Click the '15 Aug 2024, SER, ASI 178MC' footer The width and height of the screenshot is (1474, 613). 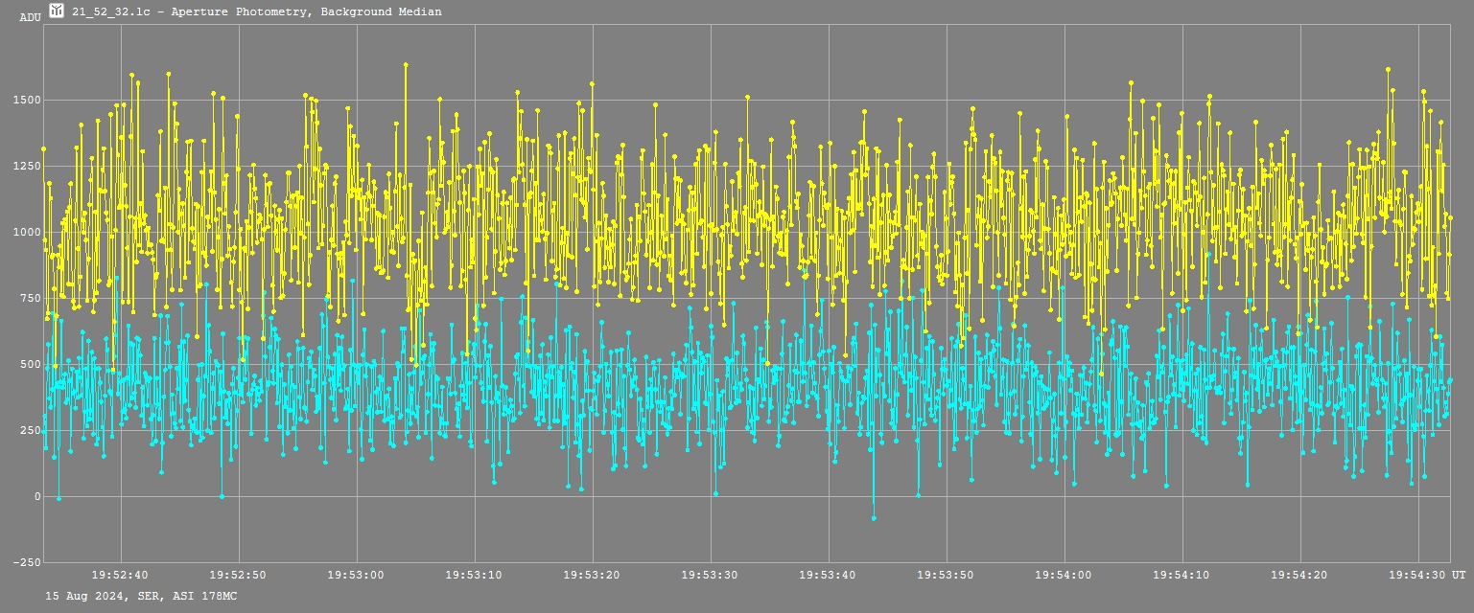coord(141,596)
